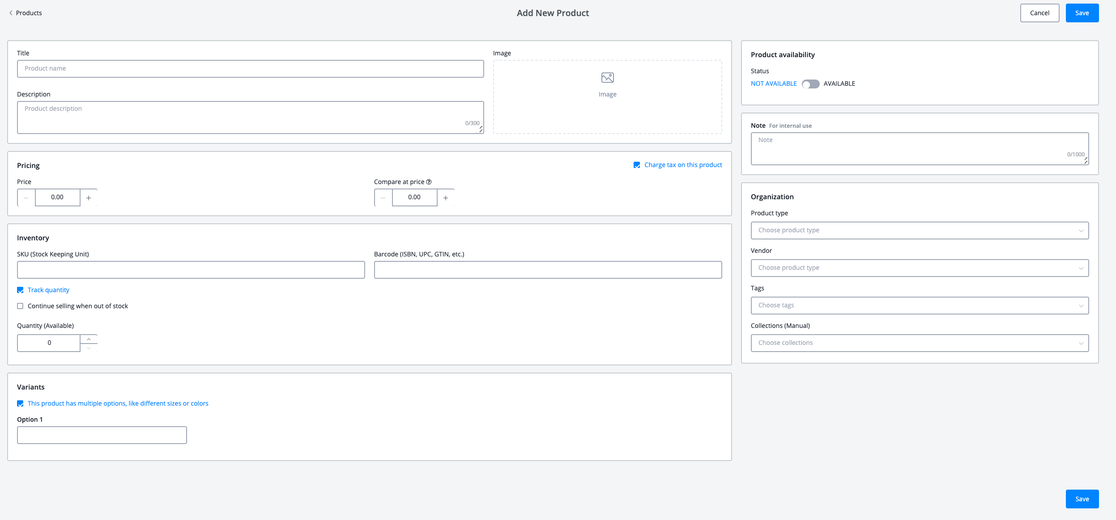Image resolution: width=1116 pixels, height=520 pixels.
Task: Navigate back to Products list
Action: [25, 13]
